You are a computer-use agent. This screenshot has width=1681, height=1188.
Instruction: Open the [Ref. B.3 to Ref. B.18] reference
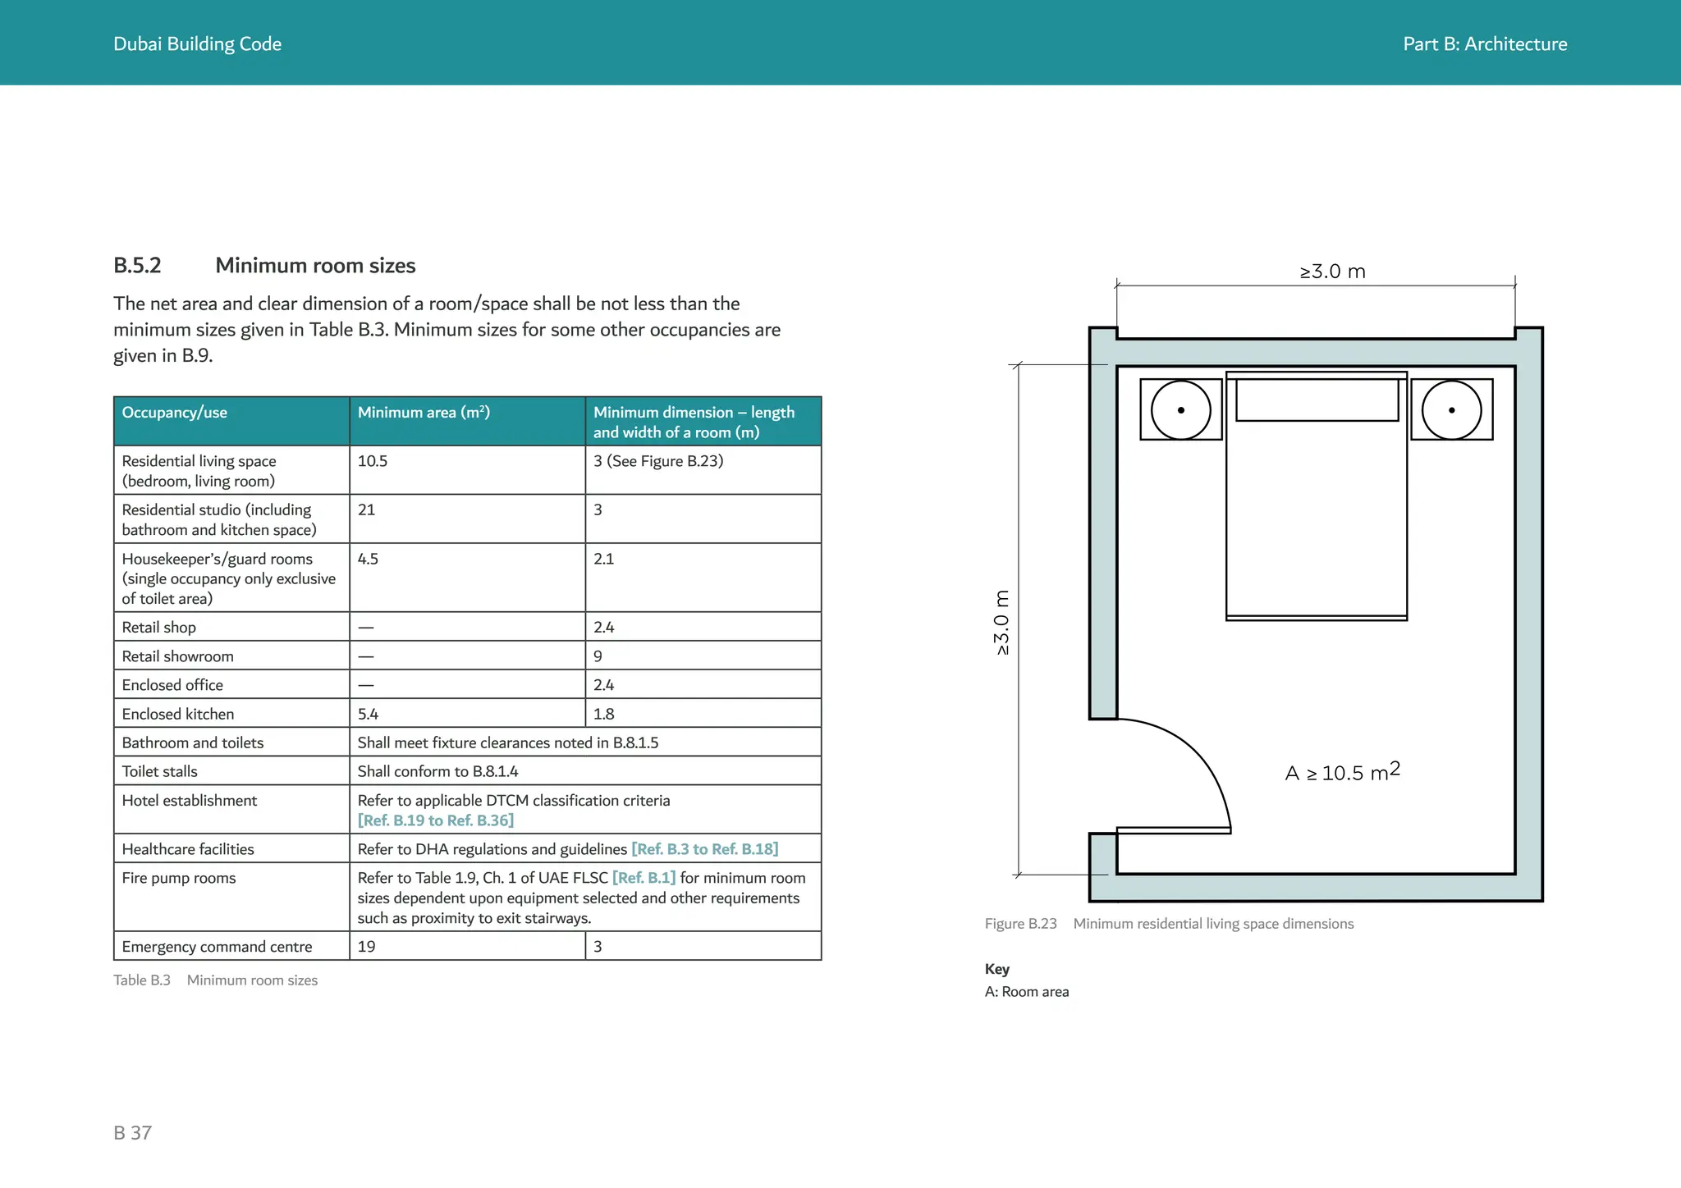coord(704,849)
